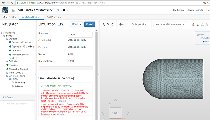Image resolution: width=210 pixels, height=120 pixels.
Task: Expand the volume node in Scene tree
Action: click(203, 41)
